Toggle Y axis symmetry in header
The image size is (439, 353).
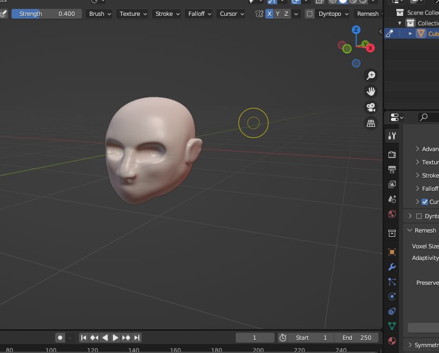278,14
